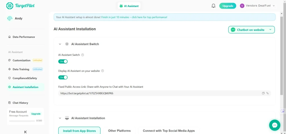Turn off the AI Assistant Switch toggle

point(63,61)
